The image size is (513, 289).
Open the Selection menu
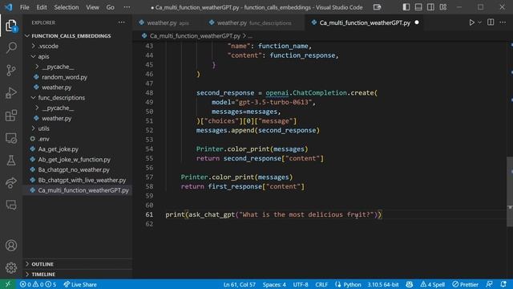coord(66,7)
